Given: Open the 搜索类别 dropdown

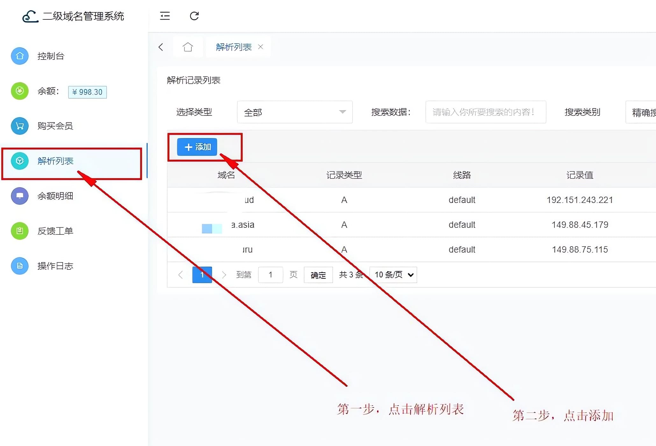Looking at the screenshot, I should click(641, 112).
